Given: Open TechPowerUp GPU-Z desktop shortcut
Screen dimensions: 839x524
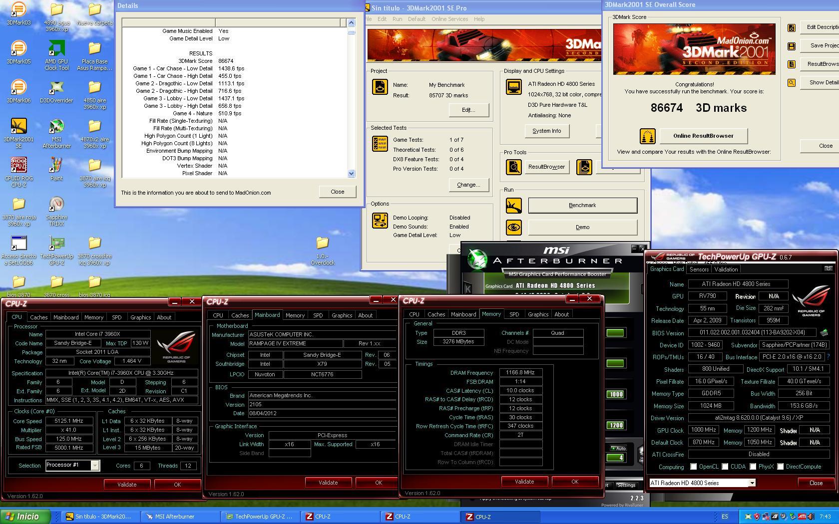Looking at the screenshot, I should [x=56, y=250].
